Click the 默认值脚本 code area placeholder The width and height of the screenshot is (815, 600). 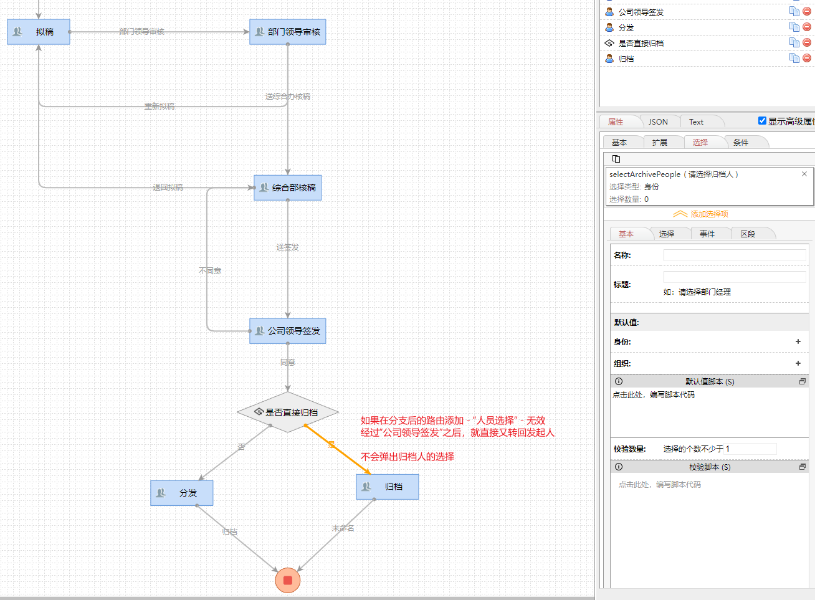pos(654,395)
